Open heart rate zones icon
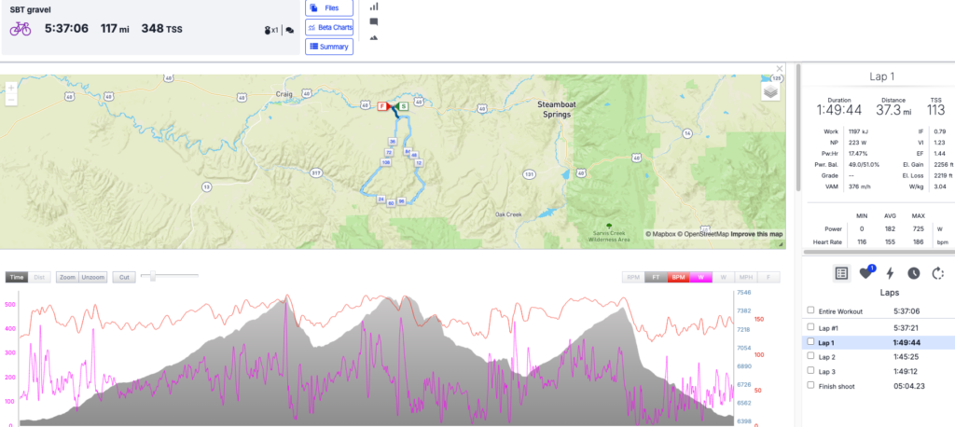 tap(865, 273)
